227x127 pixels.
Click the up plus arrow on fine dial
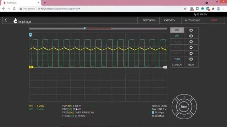184,97
